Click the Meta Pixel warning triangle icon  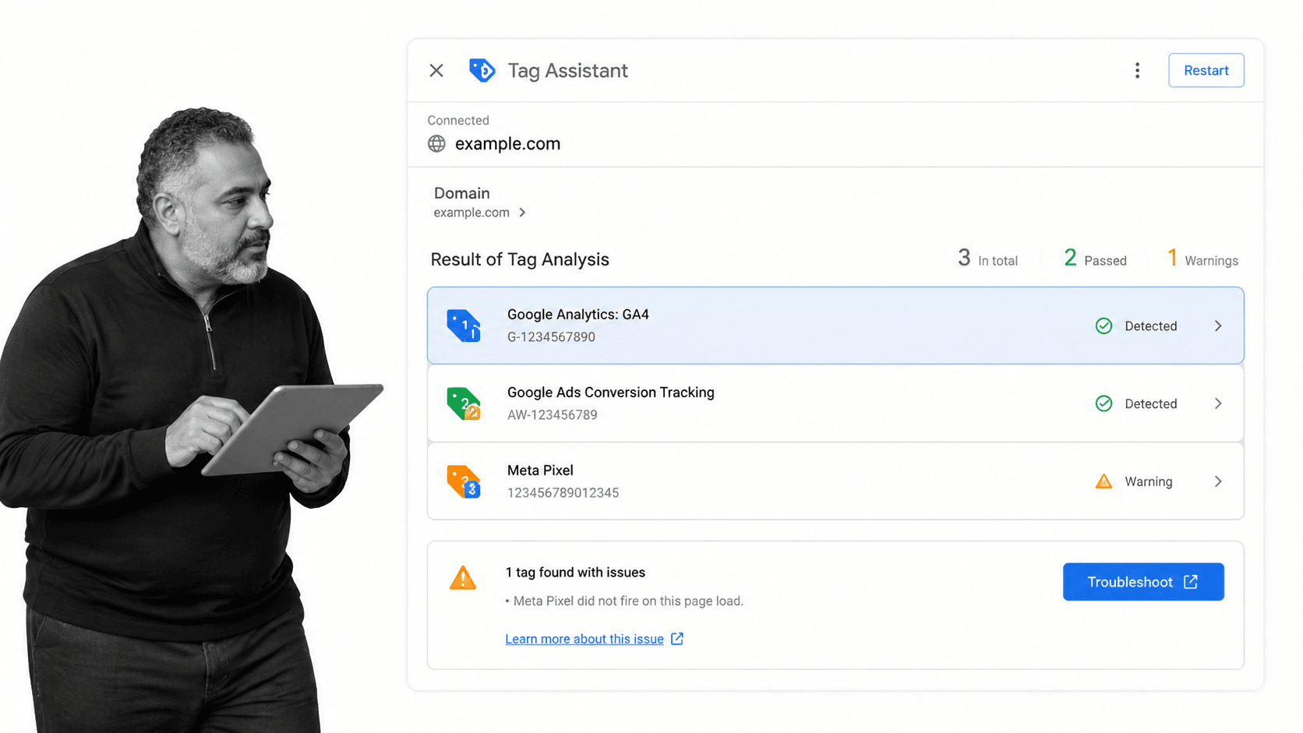click(x=1103, y=481)
